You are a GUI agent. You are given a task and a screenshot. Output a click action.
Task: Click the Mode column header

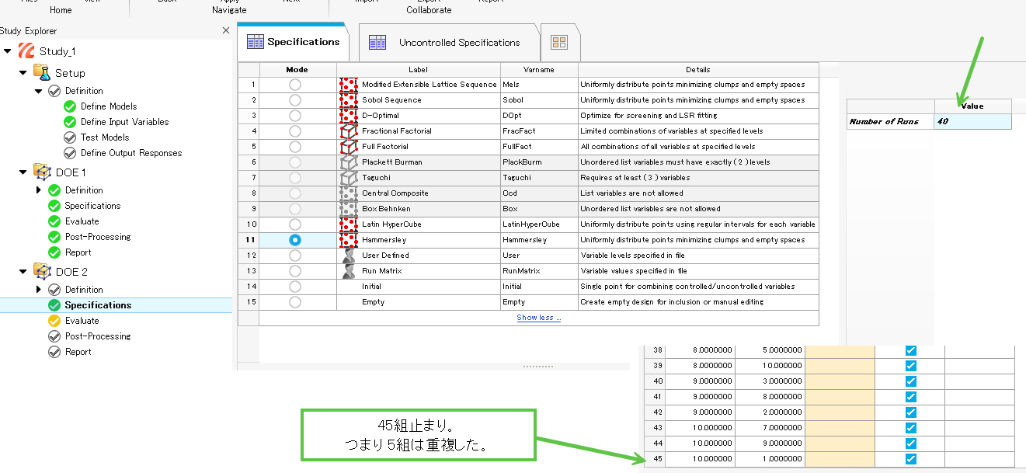pos(297,70)
